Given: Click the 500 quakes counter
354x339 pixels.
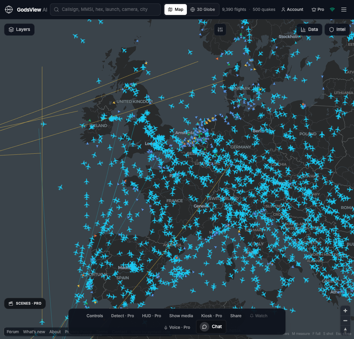Looking at the screenshot, I should (264, 10).
